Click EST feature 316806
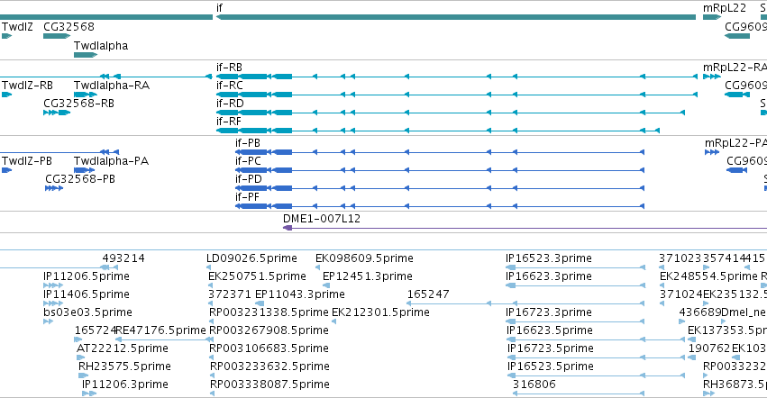Screen dimensions: 767x398 (x=579, y=393)
